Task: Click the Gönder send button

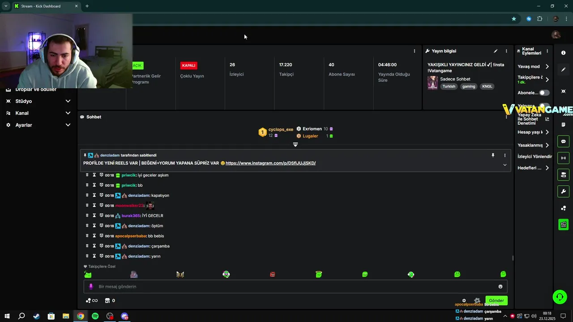Action: (496, 301)
